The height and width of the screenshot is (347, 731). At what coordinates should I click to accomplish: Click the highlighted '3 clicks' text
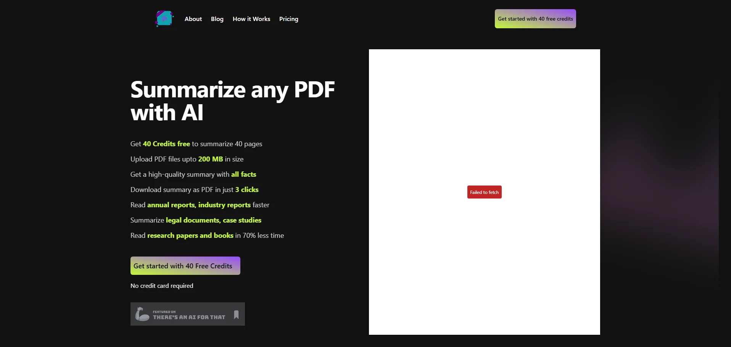246,190
